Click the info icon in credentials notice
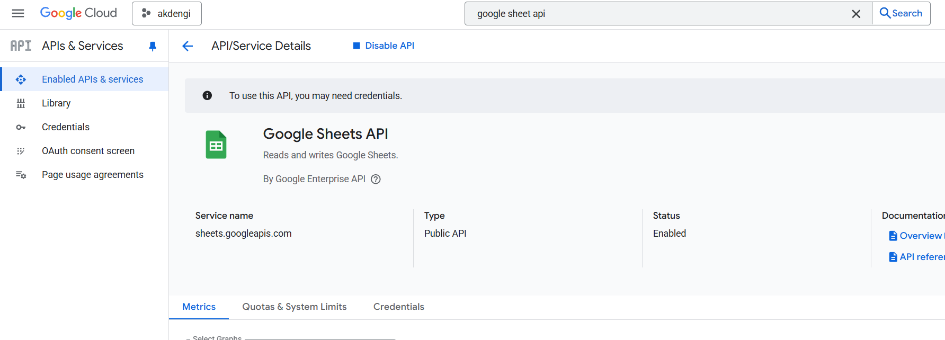 pos(207,95)
